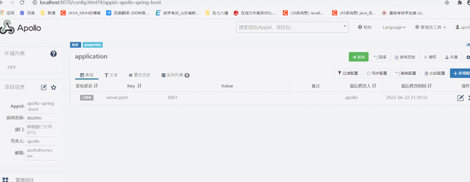The image size is (470, 182).
Task: Click the 2022-06-22 21:39:32 timestamp
Action: [x=407, y=98]
